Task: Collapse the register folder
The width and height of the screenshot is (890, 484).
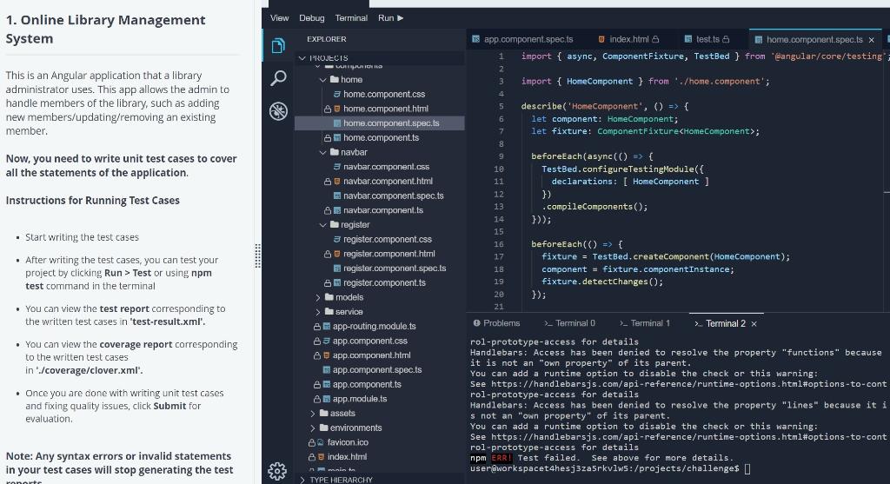Action: (322, 225)
